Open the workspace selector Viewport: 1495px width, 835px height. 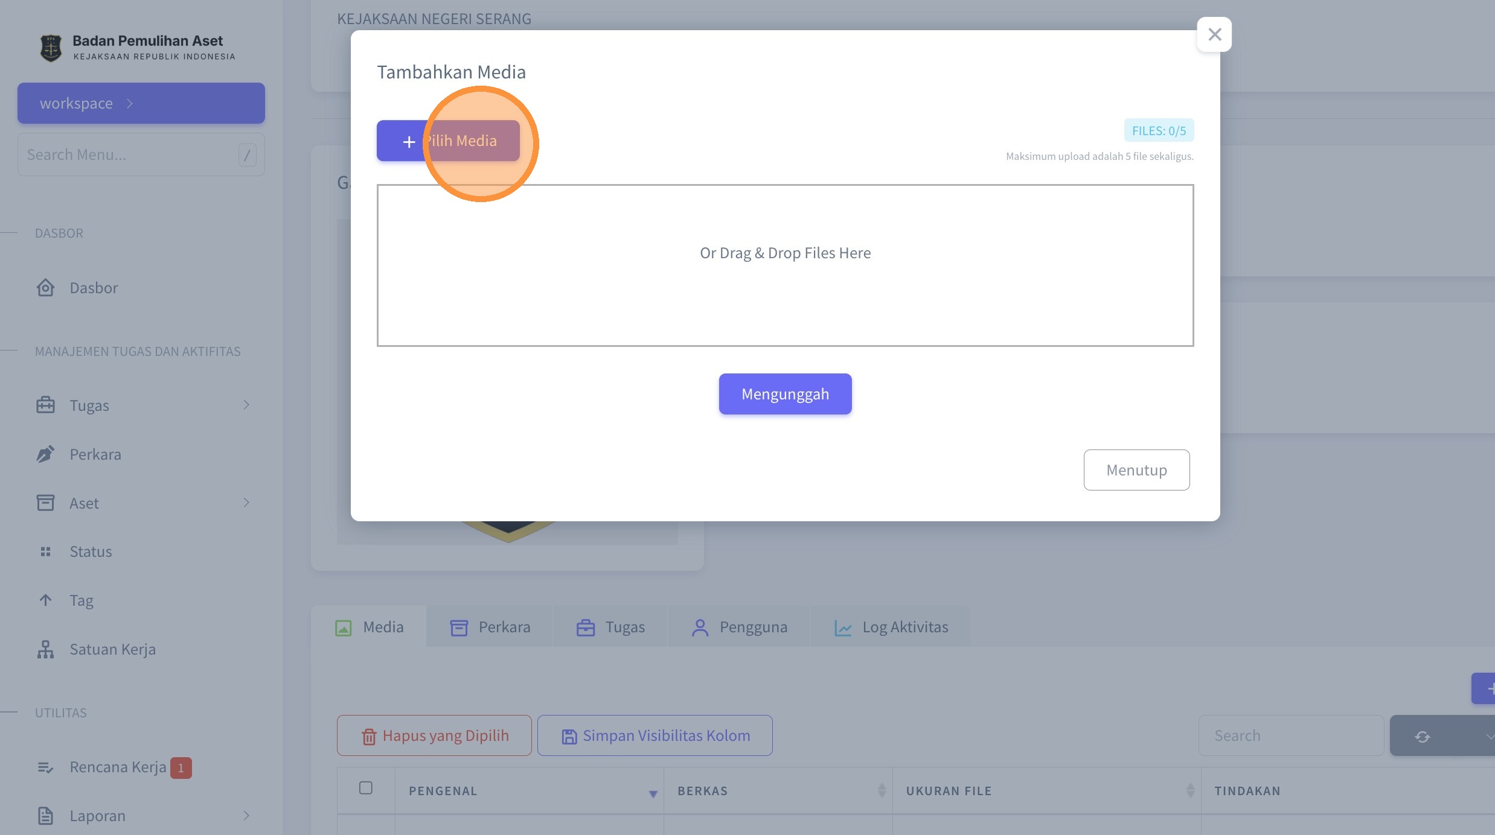[x=141, y=103]
